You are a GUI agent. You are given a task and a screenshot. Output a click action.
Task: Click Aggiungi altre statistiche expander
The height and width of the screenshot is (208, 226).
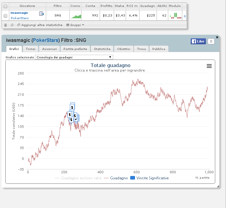pyautogui.click(x=40, y=25)
